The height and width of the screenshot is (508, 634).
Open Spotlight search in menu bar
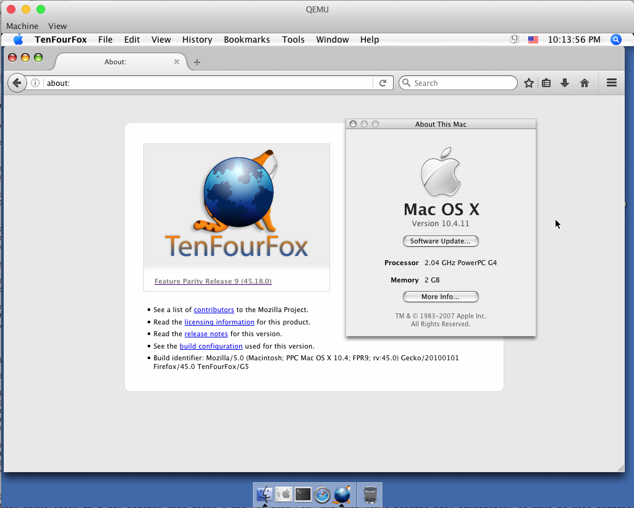click(615, 39)
